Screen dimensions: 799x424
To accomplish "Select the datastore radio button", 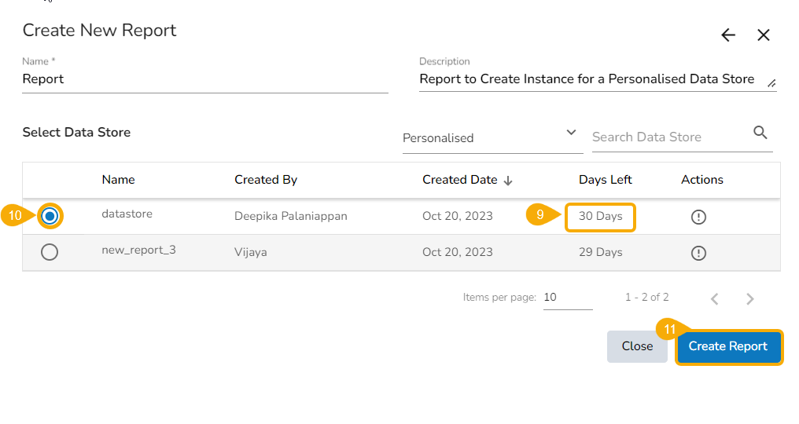I will tap(50, 216).
